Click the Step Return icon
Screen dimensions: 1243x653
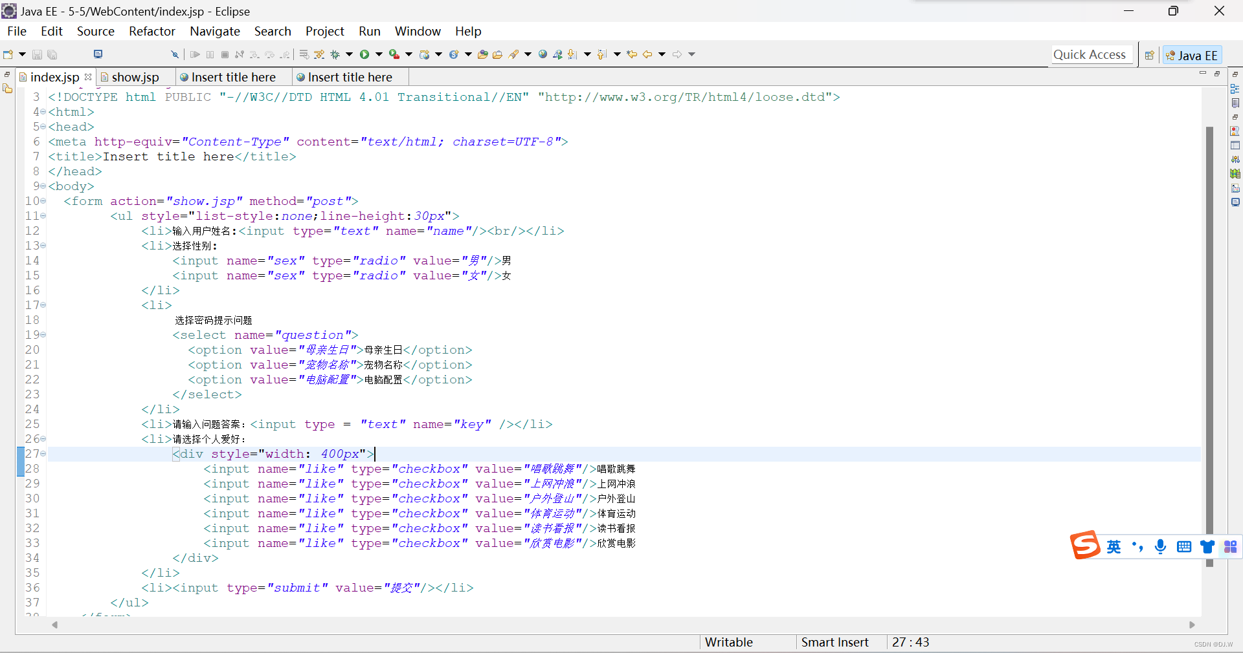click(284, 54)
